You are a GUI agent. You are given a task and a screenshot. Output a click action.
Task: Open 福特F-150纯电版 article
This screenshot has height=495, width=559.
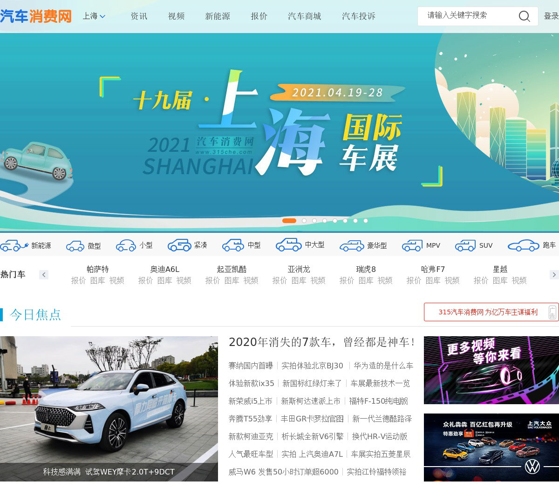pyautogui.click(x=378, y=401)
